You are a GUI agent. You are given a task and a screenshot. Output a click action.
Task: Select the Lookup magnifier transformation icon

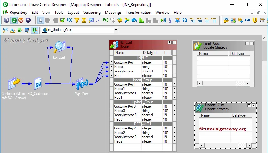click(x=91, y=20)
